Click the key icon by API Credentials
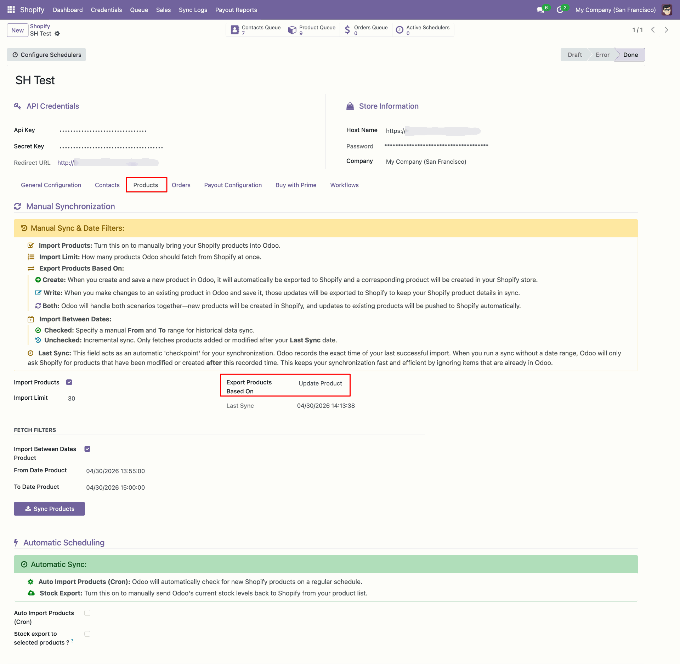The image size is (680, 664). (x=17, y=106)
